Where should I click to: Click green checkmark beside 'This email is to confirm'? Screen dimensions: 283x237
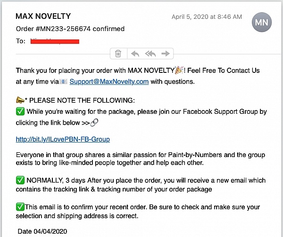(x=20, y=207)
